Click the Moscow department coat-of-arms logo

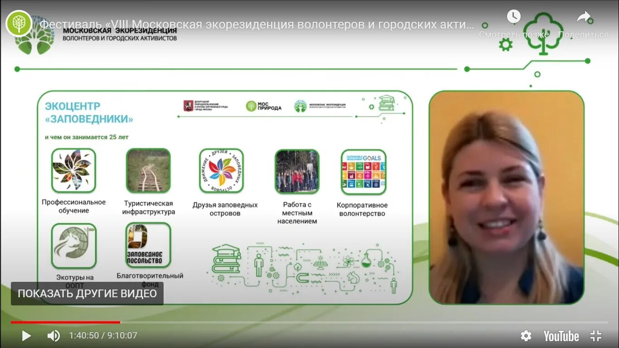206,106
